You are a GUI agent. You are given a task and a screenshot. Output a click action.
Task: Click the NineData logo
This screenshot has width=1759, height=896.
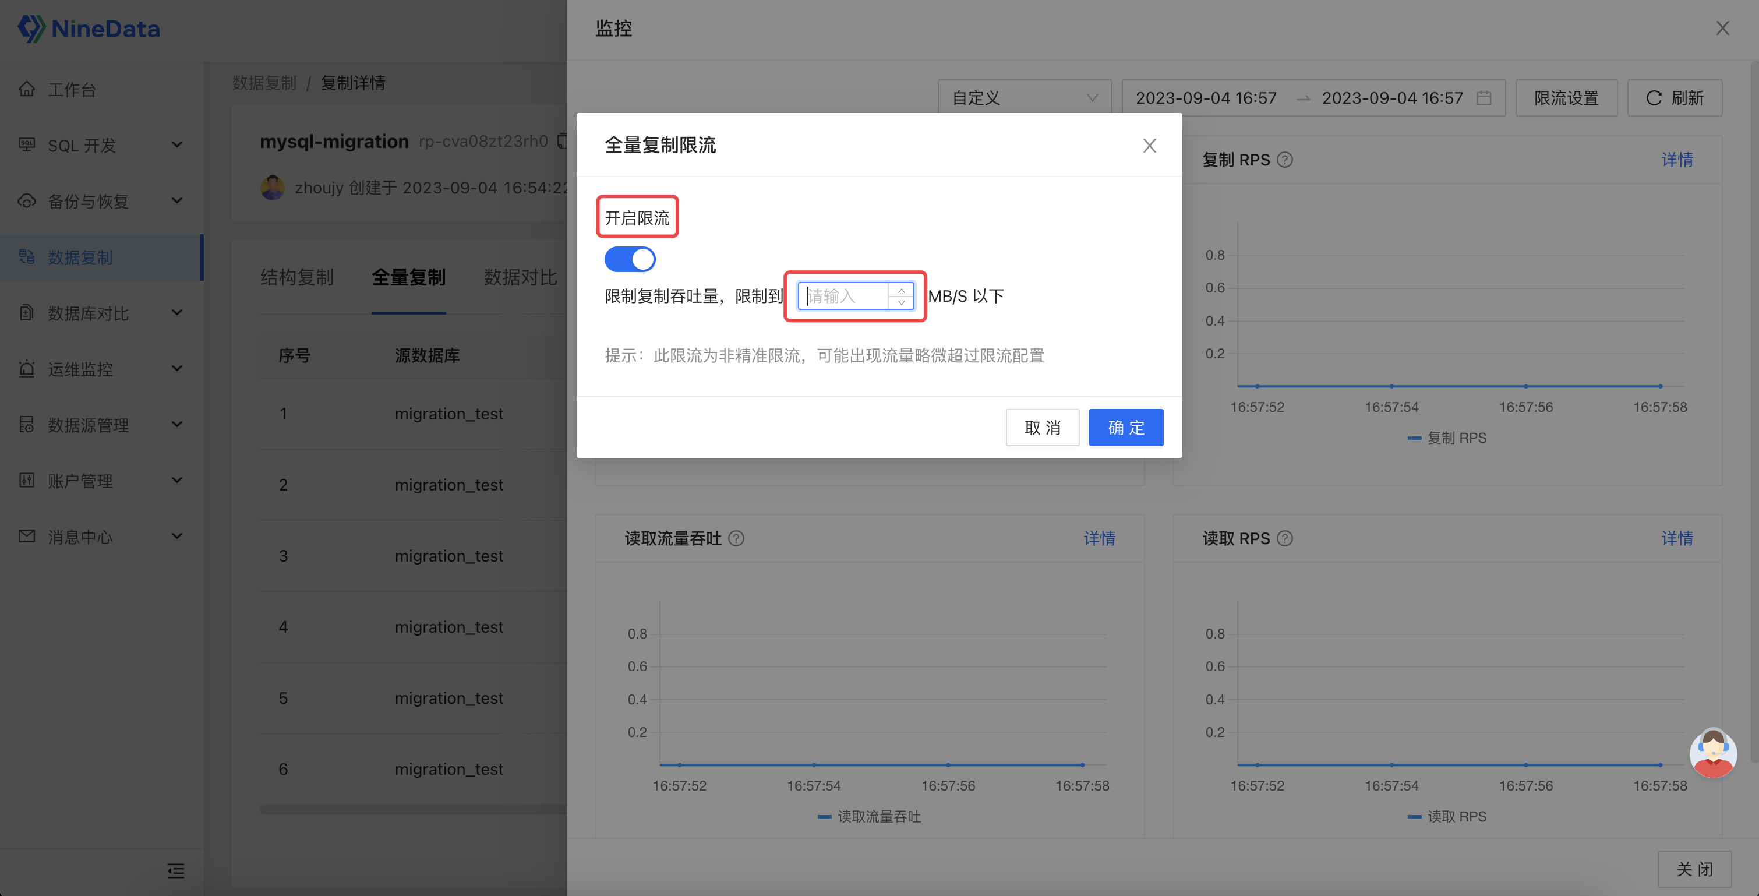coord(89,29)
